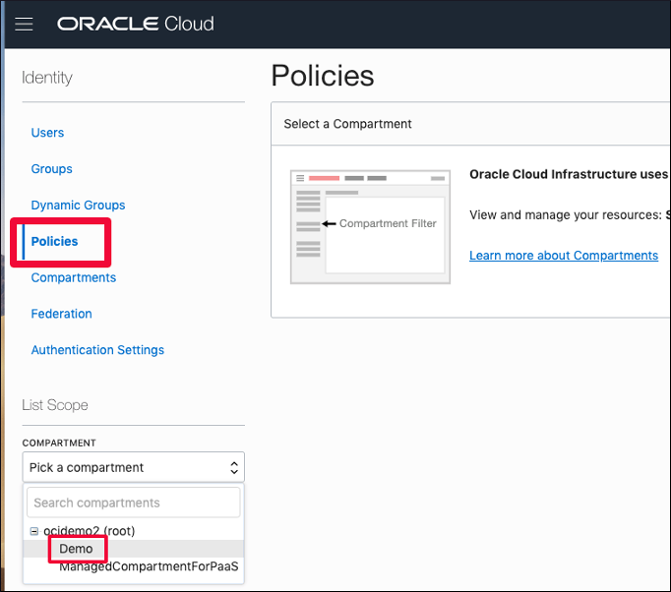This screenshot has height=592, width=671.
Task: Navigate to Compartments
Action: click(x=74, y=277)
